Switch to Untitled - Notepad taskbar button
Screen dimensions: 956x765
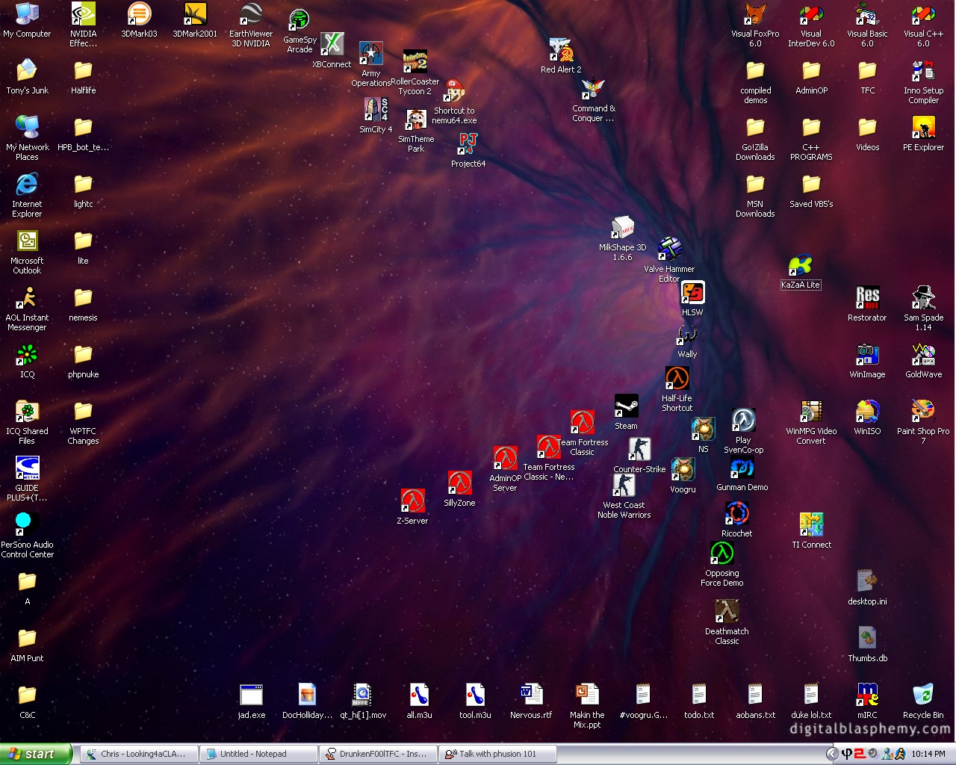pyautogui.click(x=258, y=754)
